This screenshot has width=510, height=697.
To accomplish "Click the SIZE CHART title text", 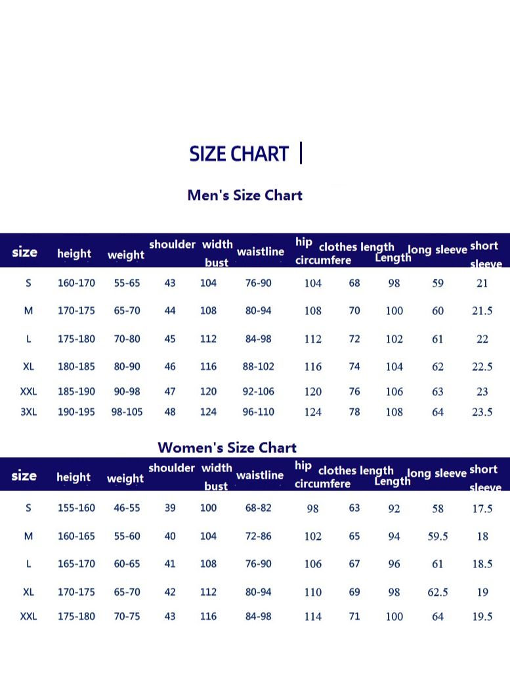I will click(x=239, y=154).
